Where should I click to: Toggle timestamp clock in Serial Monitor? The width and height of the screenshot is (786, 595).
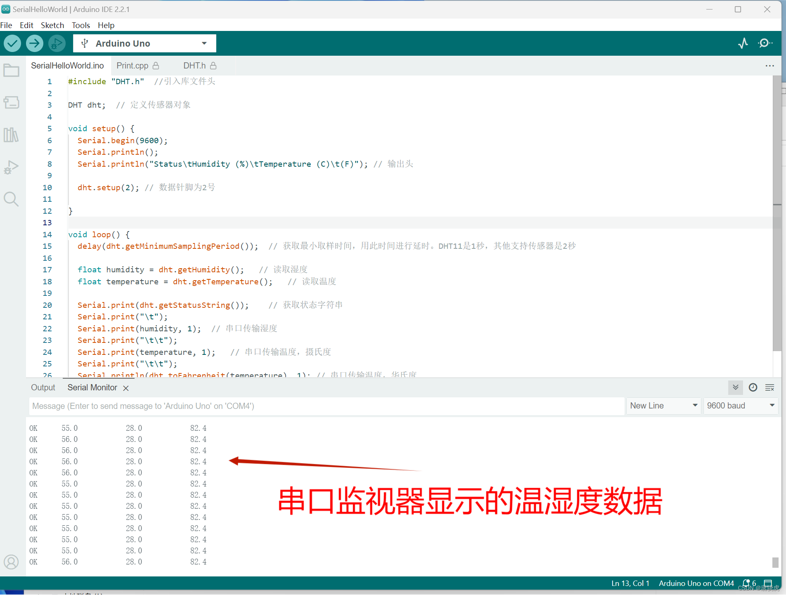pyautogui.click(x=753, y=387)
